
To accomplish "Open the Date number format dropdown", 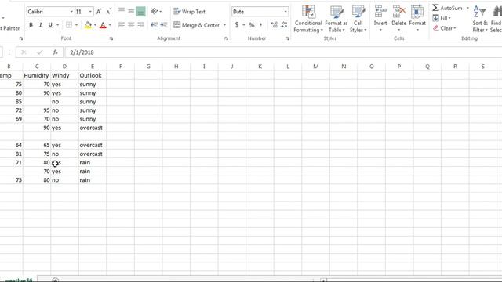I will [x=286, y=12].
